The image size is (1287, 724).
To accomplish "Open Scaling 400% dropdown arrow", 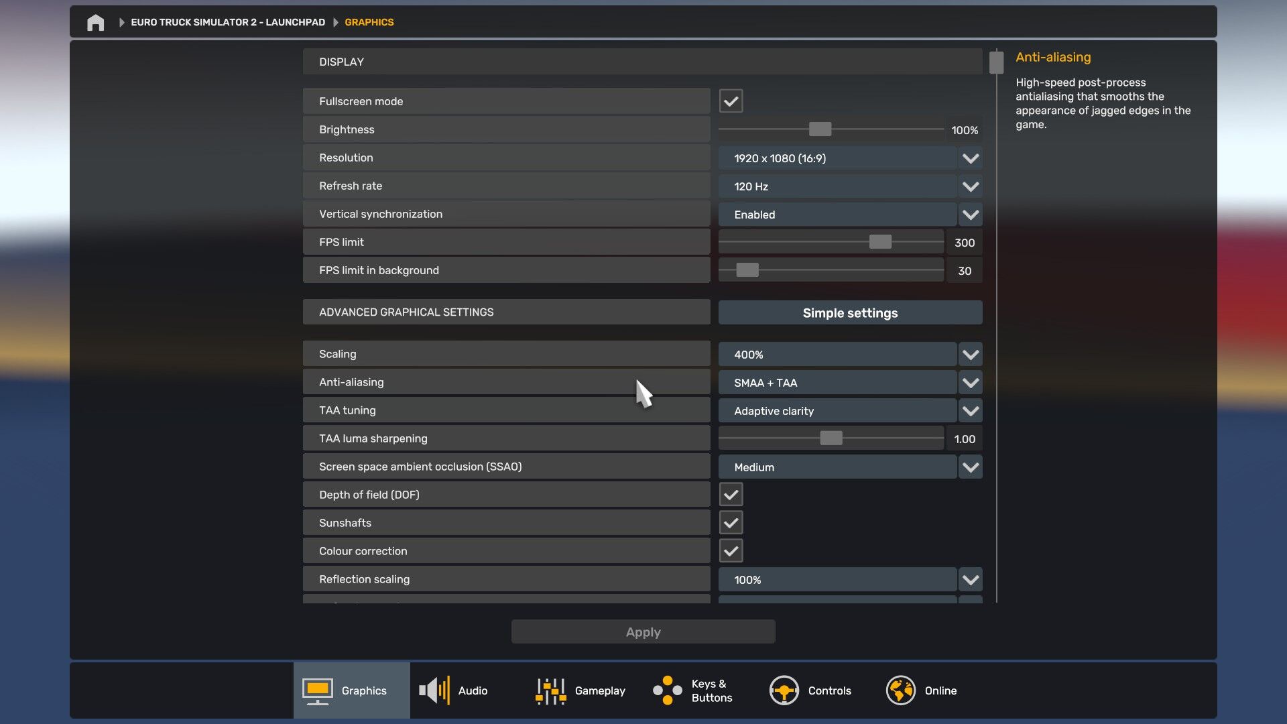I will (x=971, y=355).
